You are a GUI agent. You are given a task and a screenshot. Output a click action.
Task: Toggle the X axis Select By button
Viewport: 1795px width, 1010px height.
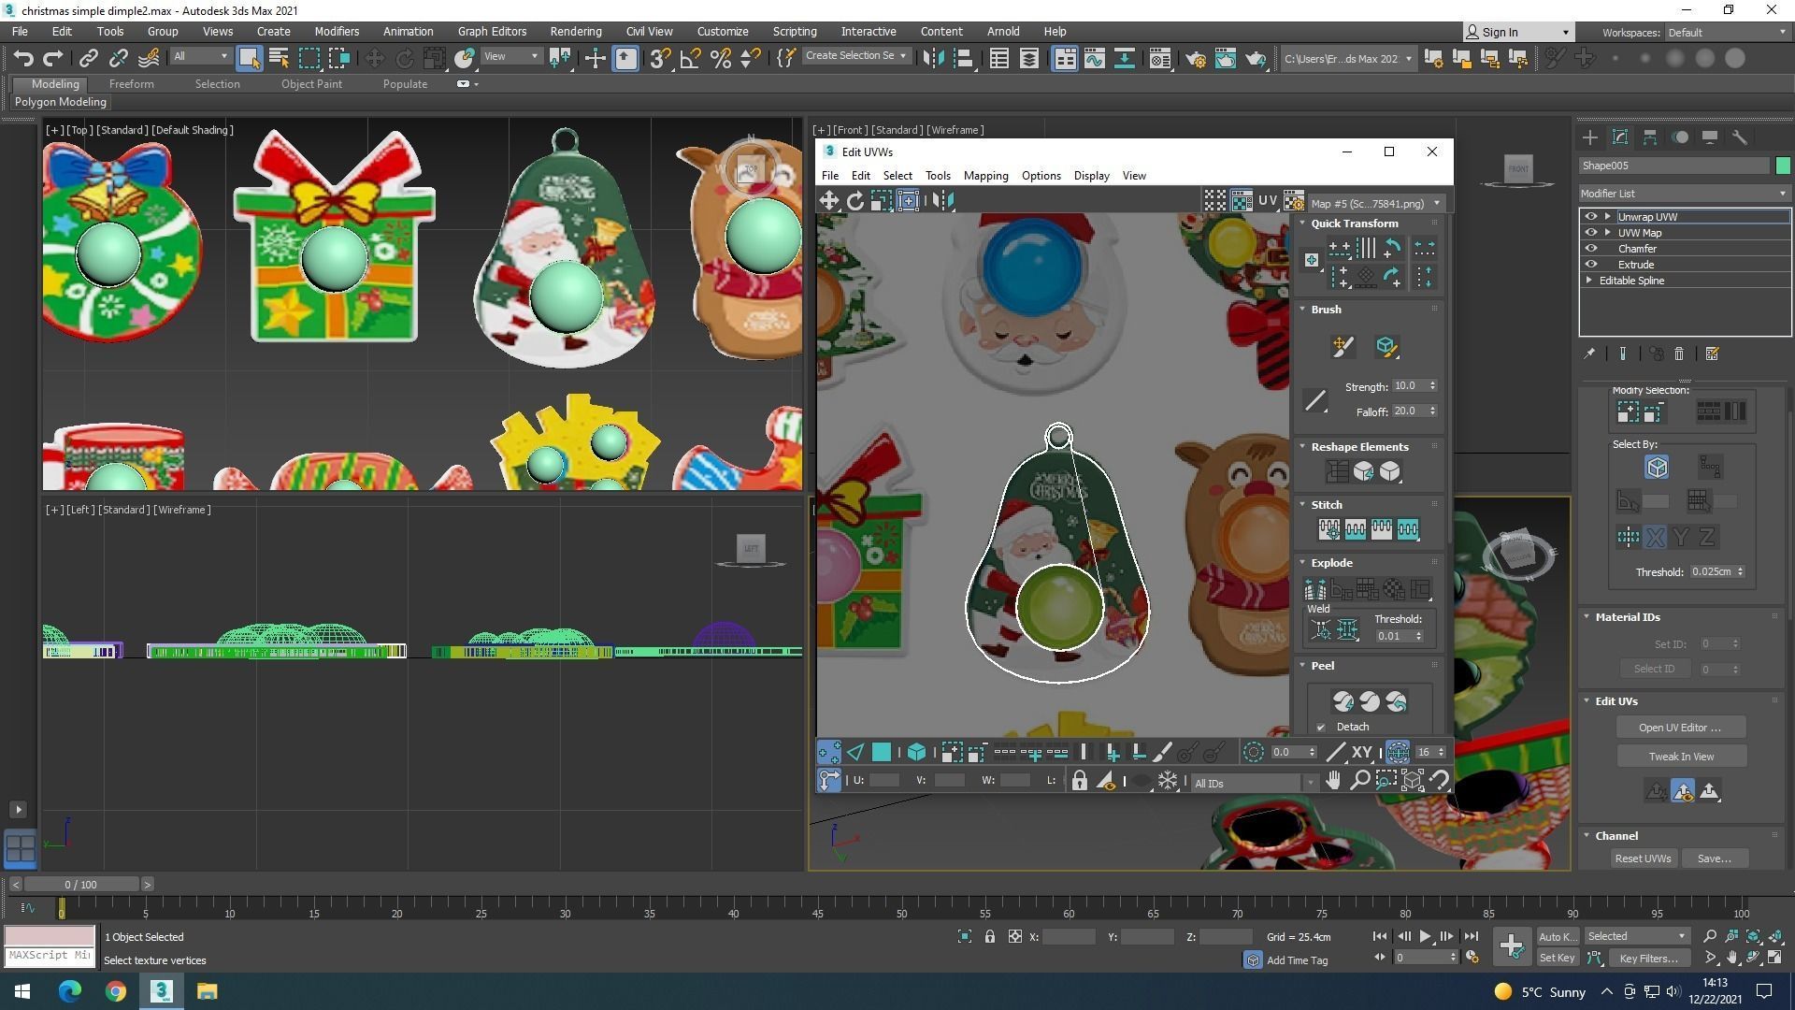point(1656,537)
